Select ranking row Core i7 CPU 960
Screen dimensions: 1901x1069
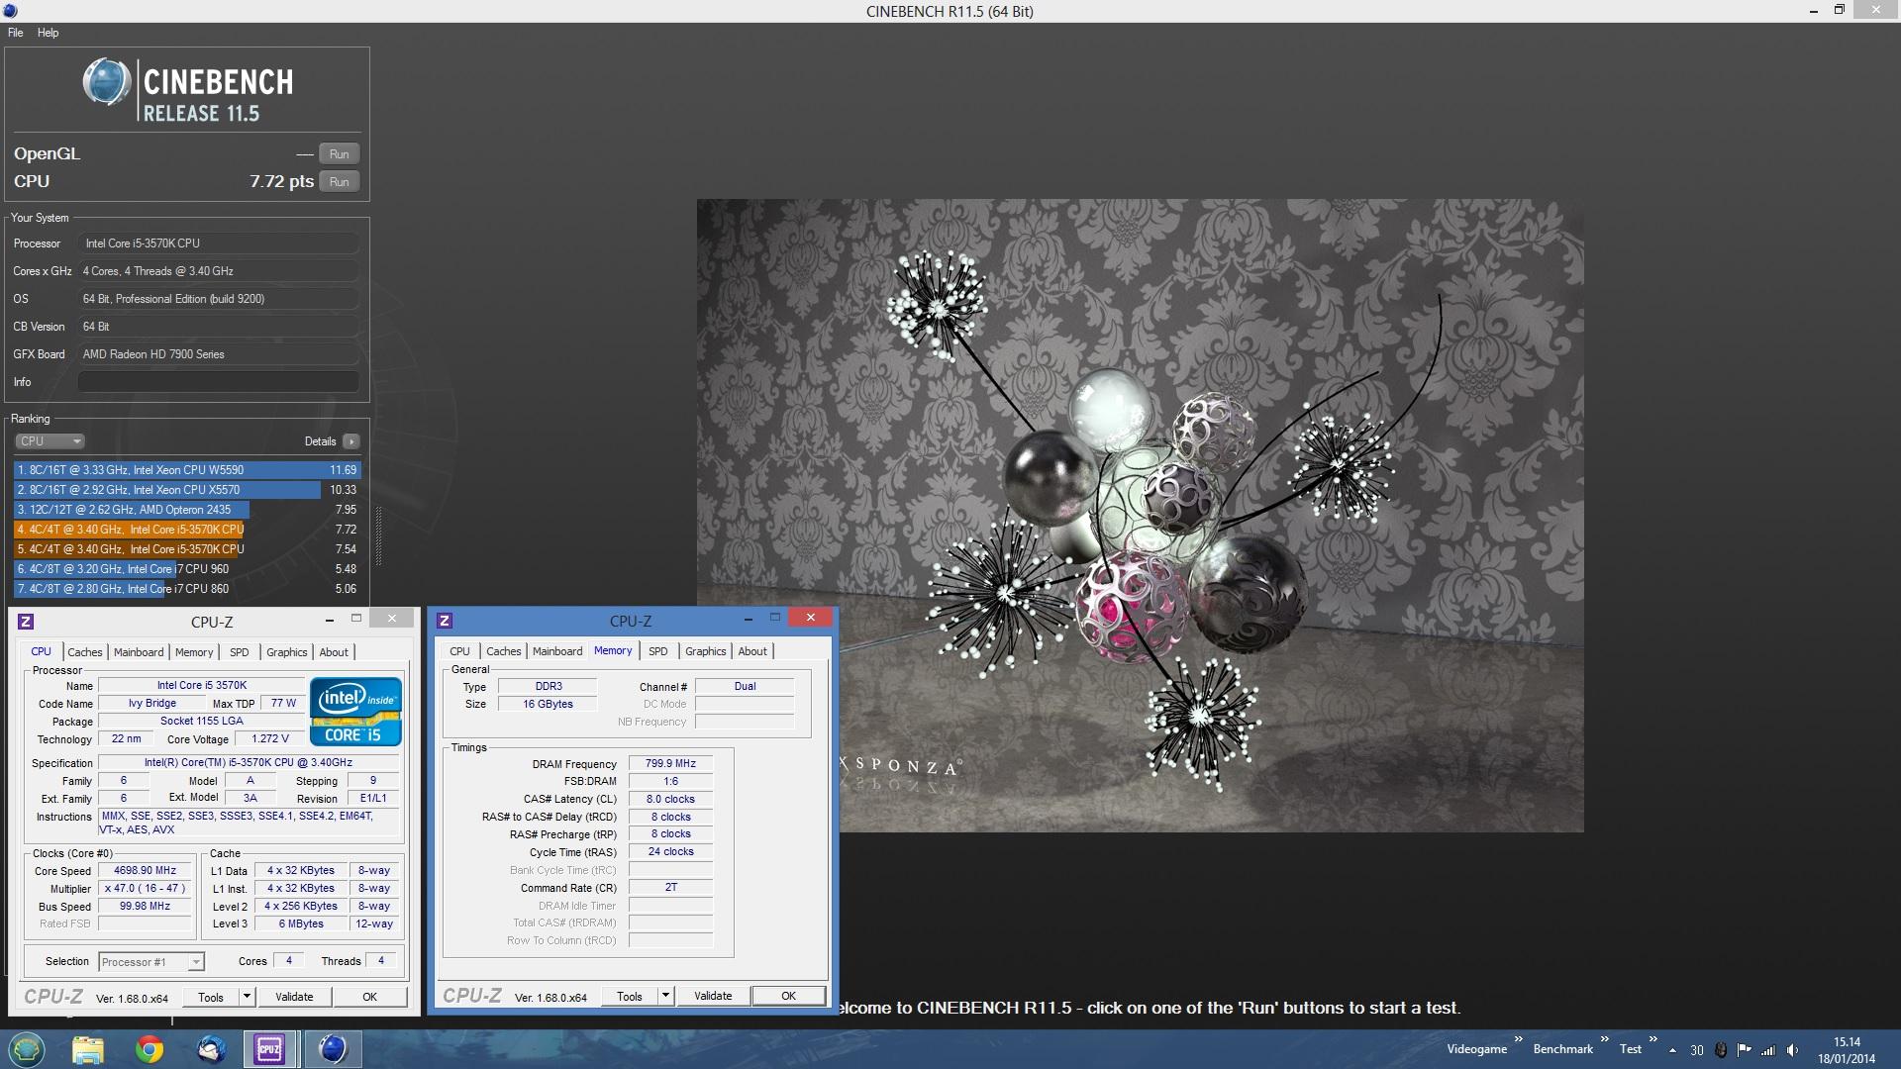tap(187, 569)
